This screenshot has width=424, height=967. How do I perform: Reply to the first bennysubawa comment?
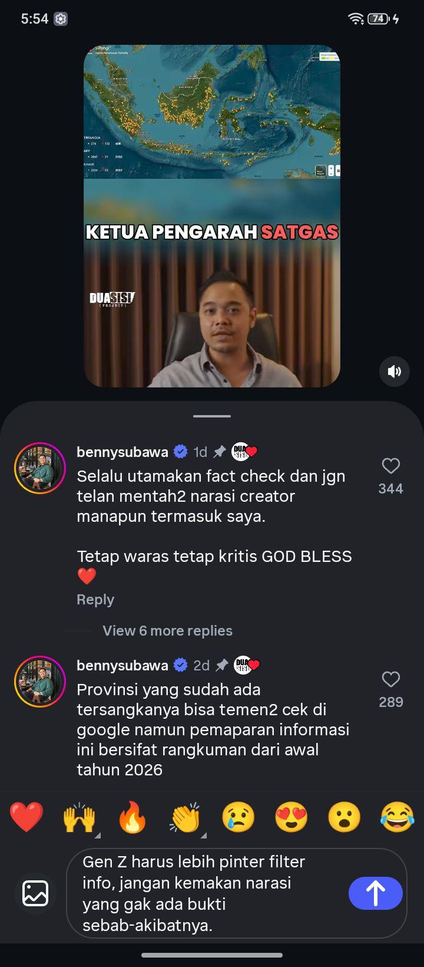[x=95, y=599]
